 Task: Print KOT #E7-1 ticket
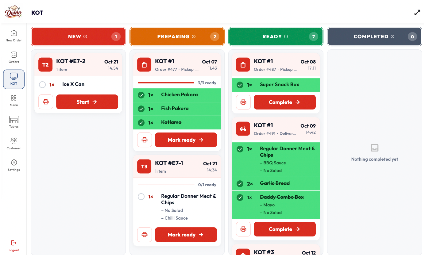click(145, 235)
